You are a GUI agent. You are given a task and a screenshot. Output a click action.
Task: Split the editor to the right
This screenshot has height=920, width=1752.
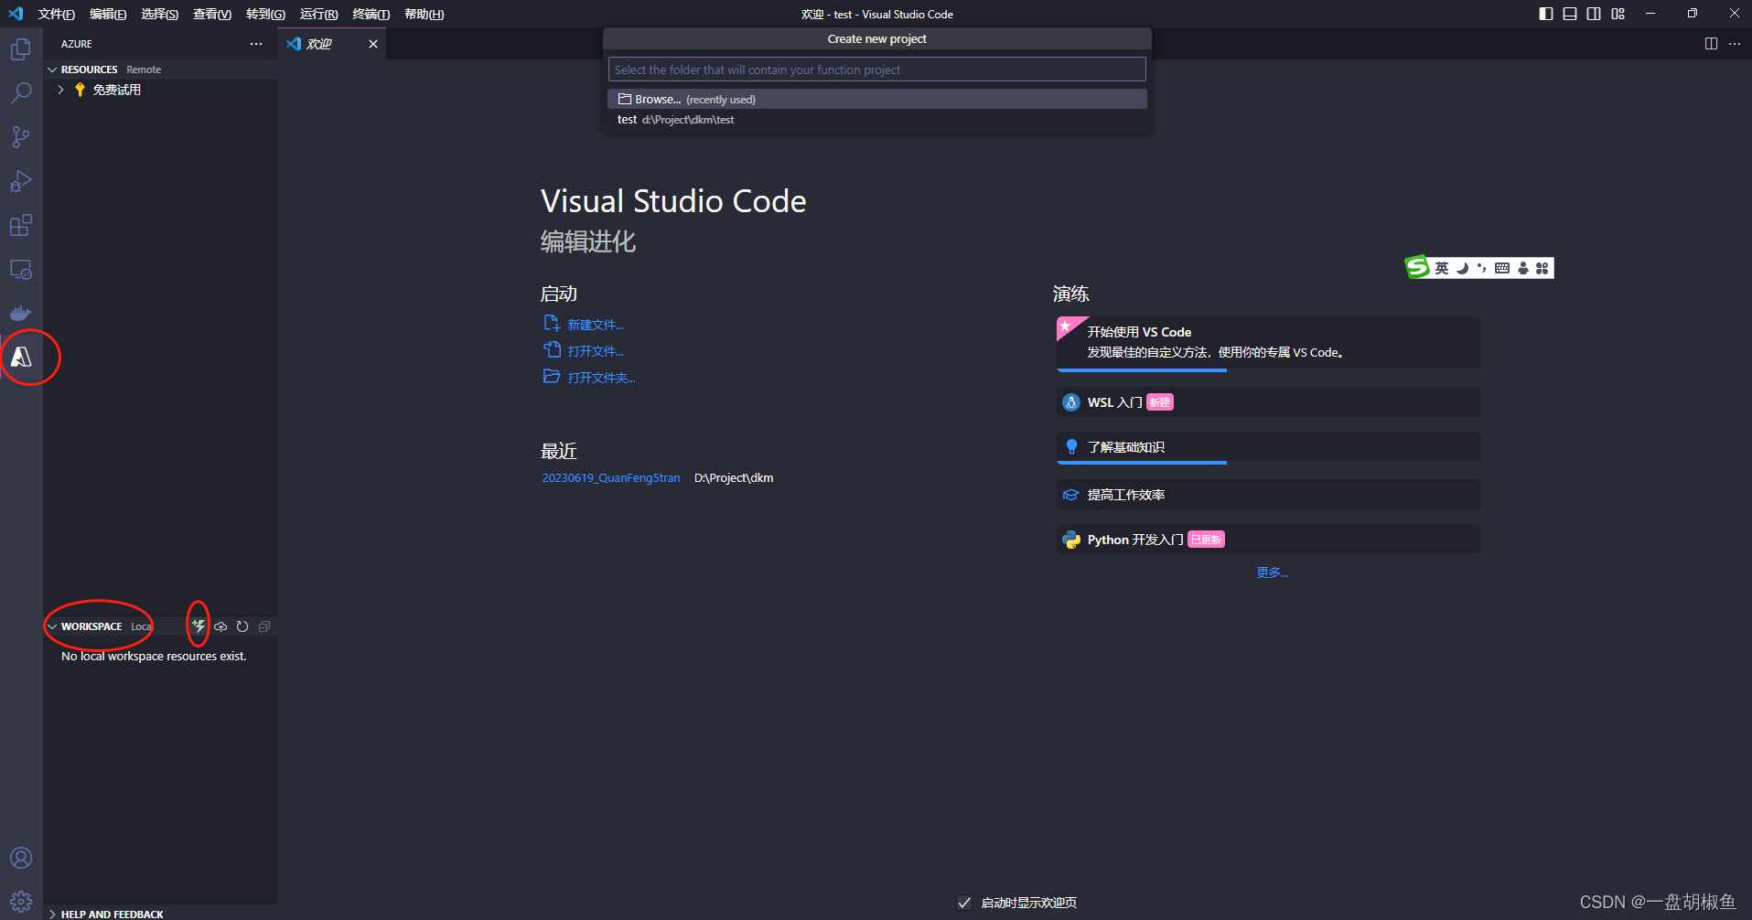point(1711,44)
